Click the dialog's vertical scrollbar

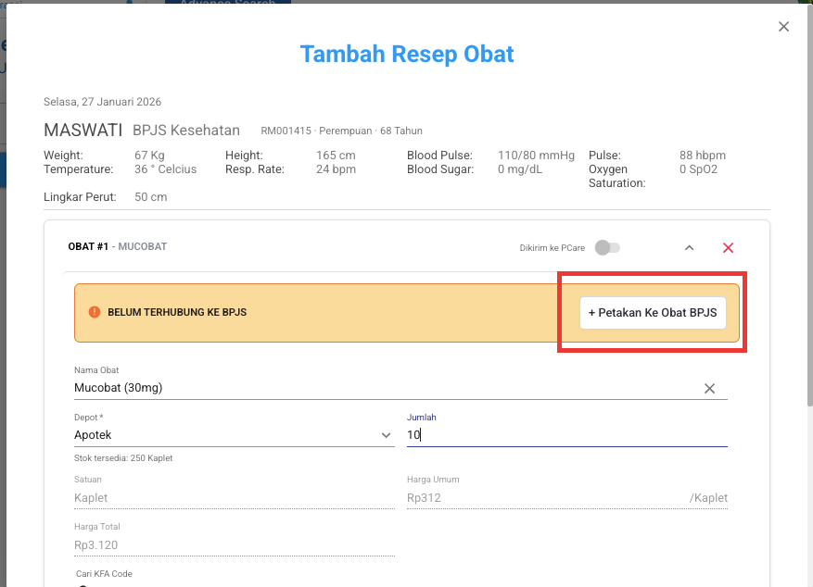(x=809, y=278)
